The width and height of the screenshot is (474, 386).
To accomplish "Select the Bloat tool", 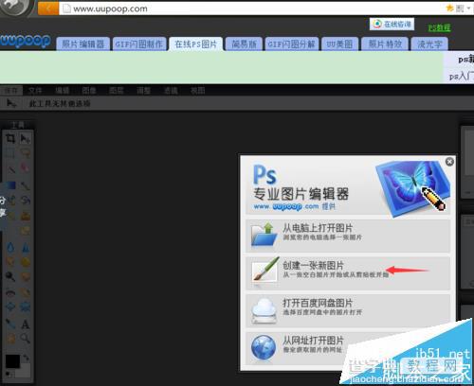I will click(x=10, y=307).
